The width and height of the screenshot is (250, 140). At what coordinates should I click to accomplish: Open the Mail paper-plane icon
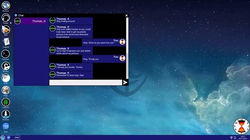pyautogui.click(x=6, y=30)
